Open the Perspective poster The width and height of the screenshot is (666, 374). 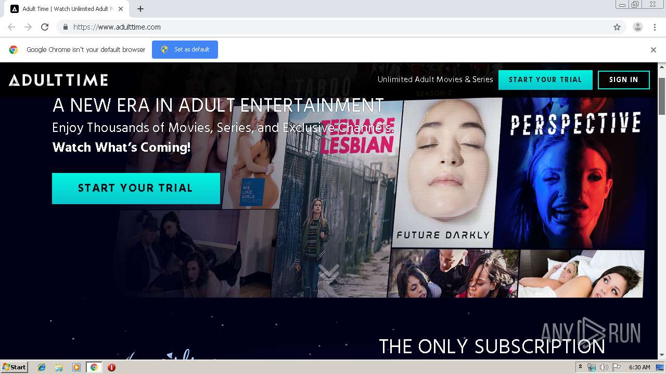[570, 173]
